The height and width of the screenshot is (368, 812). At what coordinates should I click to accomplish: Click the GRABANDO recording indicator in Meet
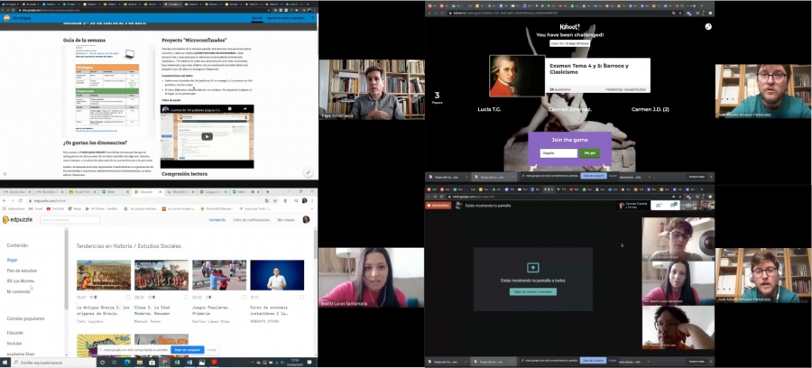pos(438,206)
